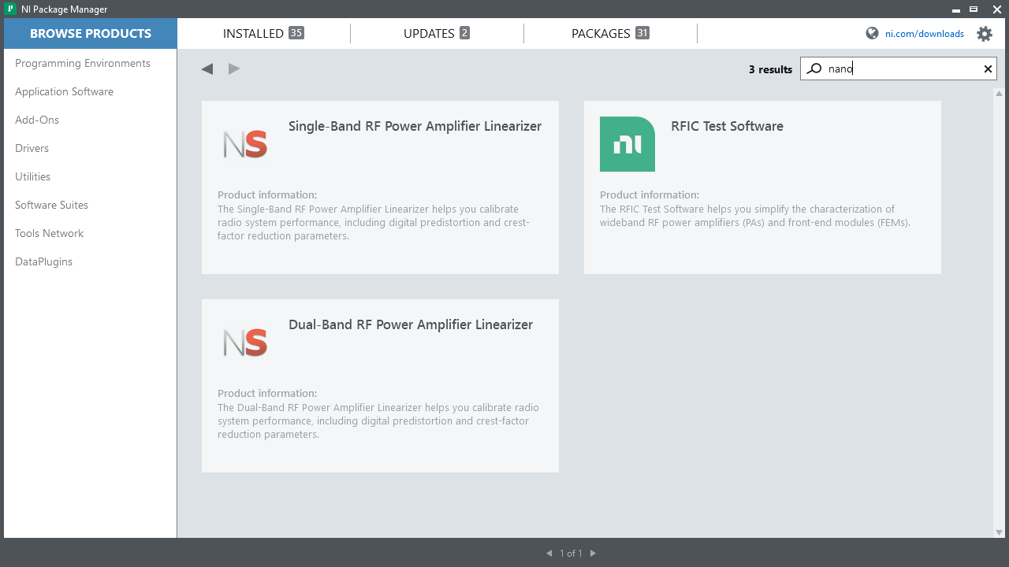Click the globe icon beside ni.com/downloads
Image resolution: width=1009 pixels, height=567 pixels.
tap(872, 33)
